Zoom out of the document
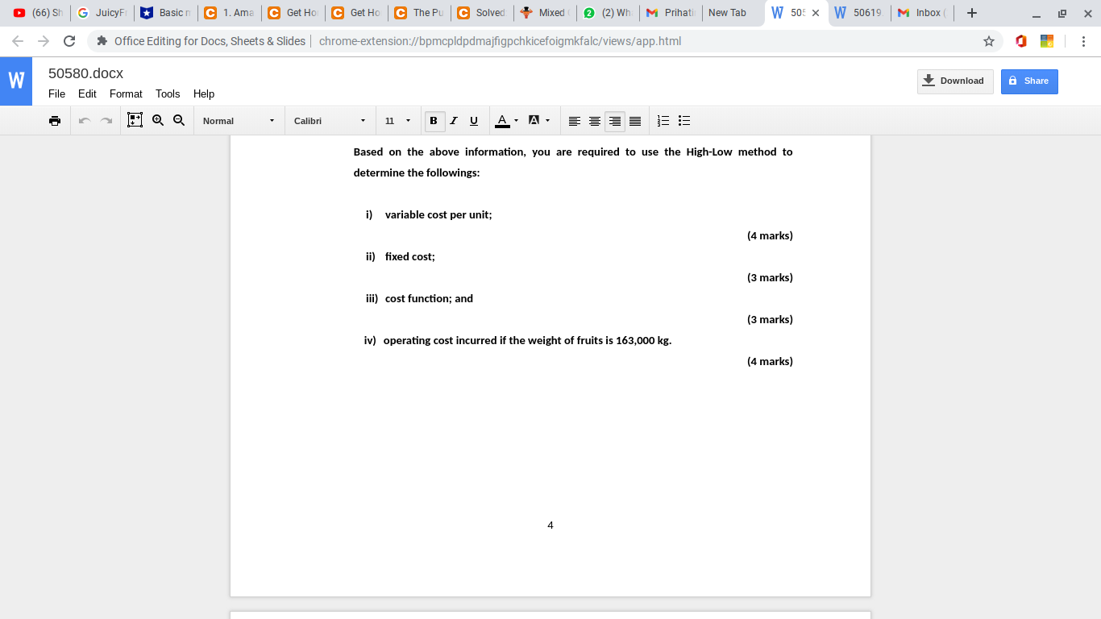 click(x=179, y=120)
